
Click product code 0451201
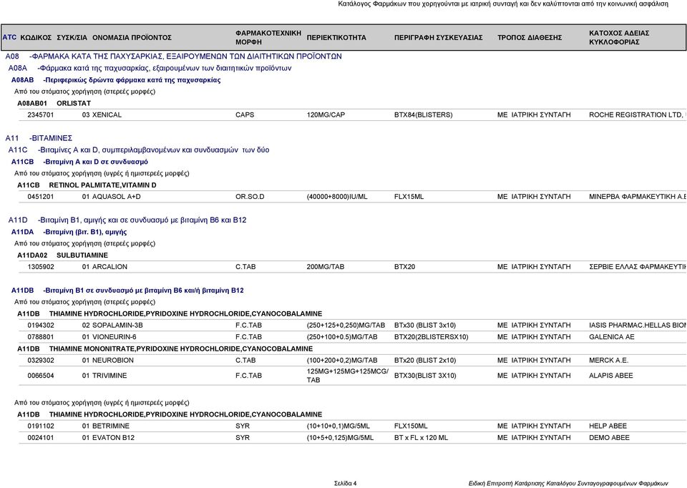point(41,197)
